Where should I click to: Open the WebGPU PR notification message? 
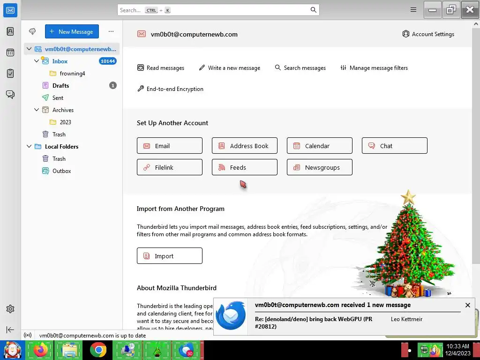tap(314, 322)
